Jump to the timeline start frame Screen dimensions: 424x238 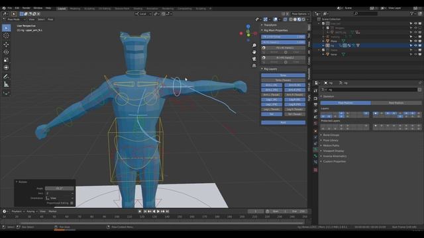(145, 212)
